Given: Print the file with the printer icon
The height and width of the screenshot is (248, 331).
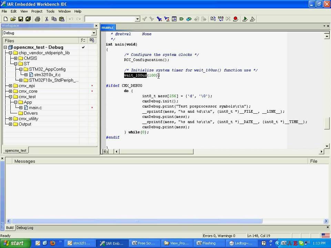Looking at the screenshot, I should click(x=37, y=19).
